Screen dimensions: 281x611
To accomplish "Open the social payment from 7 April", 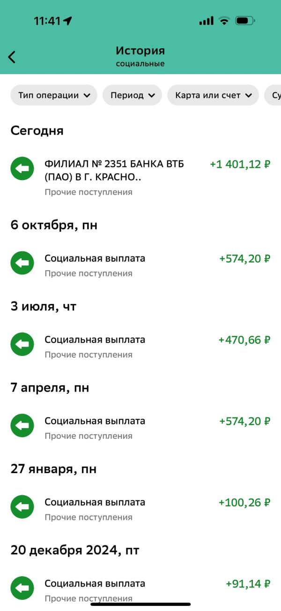I will (95, 421).
